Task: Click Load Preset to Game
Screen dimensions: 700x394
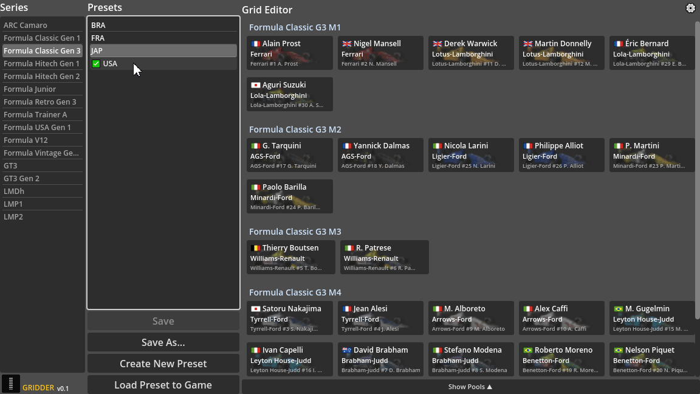Action: (163, 385)
